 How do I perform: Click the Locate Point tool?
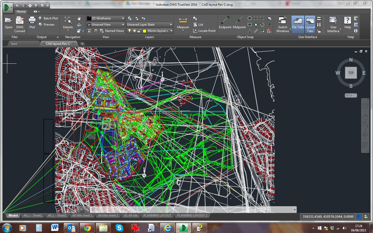click(204, 31)
